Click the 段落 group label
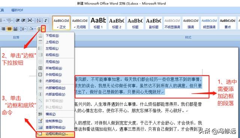The width and height of the screenshot is (240, 138). (16, 37)
